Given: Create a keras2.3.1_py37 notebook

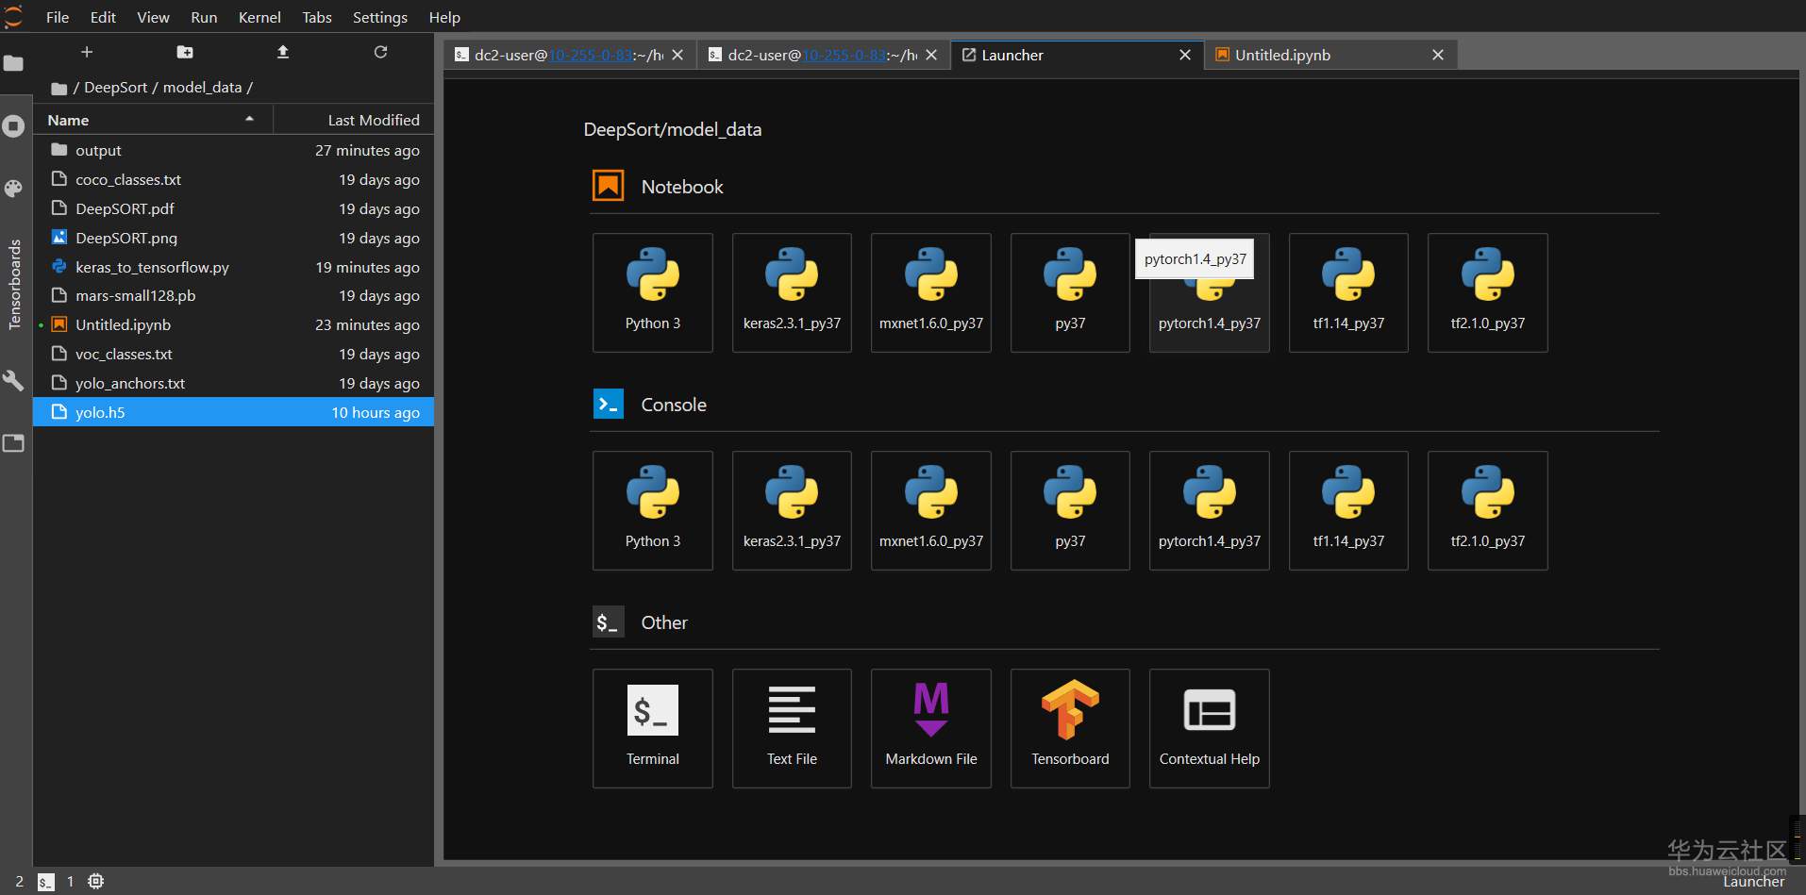Looking at the screenshot, I should pyautogui.click(x=792, y=292).
